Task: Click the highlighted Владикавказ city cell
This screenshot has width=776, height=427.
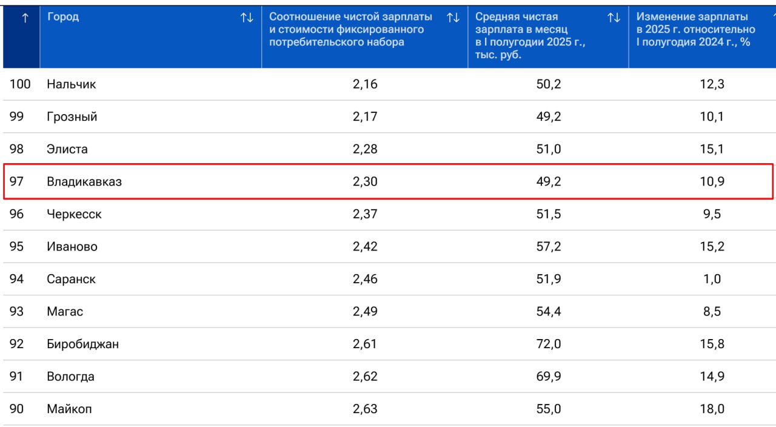Action: click(x=84, y=181)
